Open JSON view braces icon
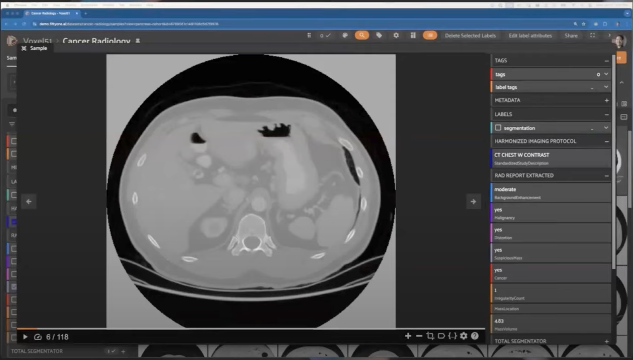Image resolution: width=633 pixels, height=360 pixels. [x=452, y=336]
